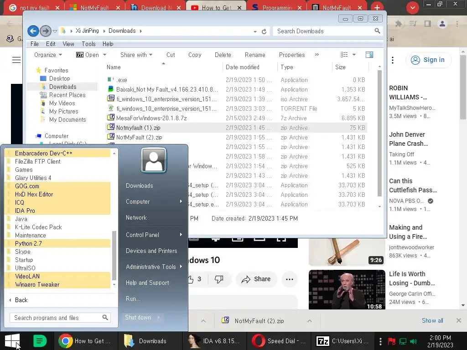Open the Tools menu in Explorer
The width and height of the screenshot is (467, 350).
click(x=88, y=44)
